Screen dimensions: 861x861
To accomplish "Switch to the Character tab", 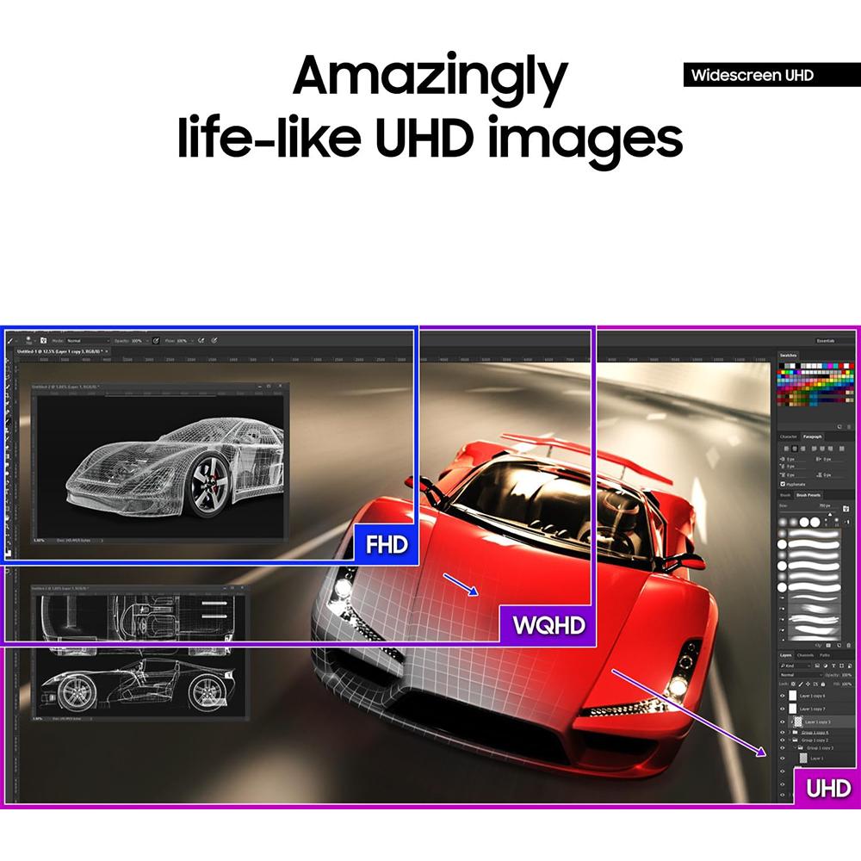I will (x=789, y=437).
